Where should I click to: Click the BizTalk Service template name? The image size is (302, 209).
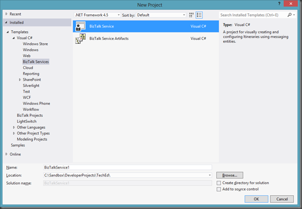(101, 26)
